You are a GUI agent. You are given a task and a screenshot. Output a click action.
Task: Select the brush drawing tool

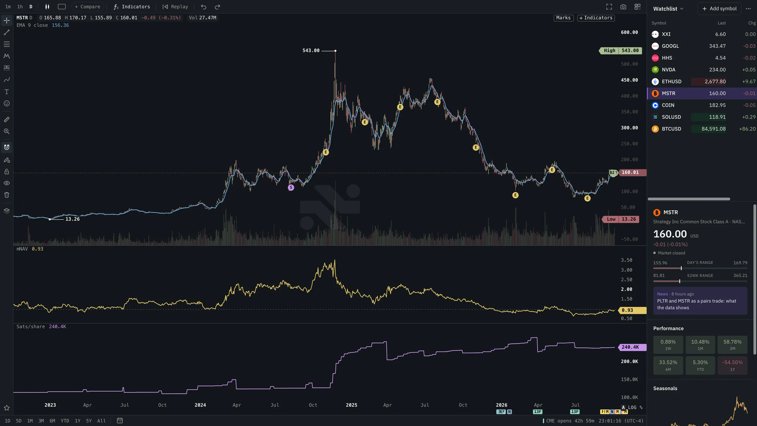click(7, 80)
